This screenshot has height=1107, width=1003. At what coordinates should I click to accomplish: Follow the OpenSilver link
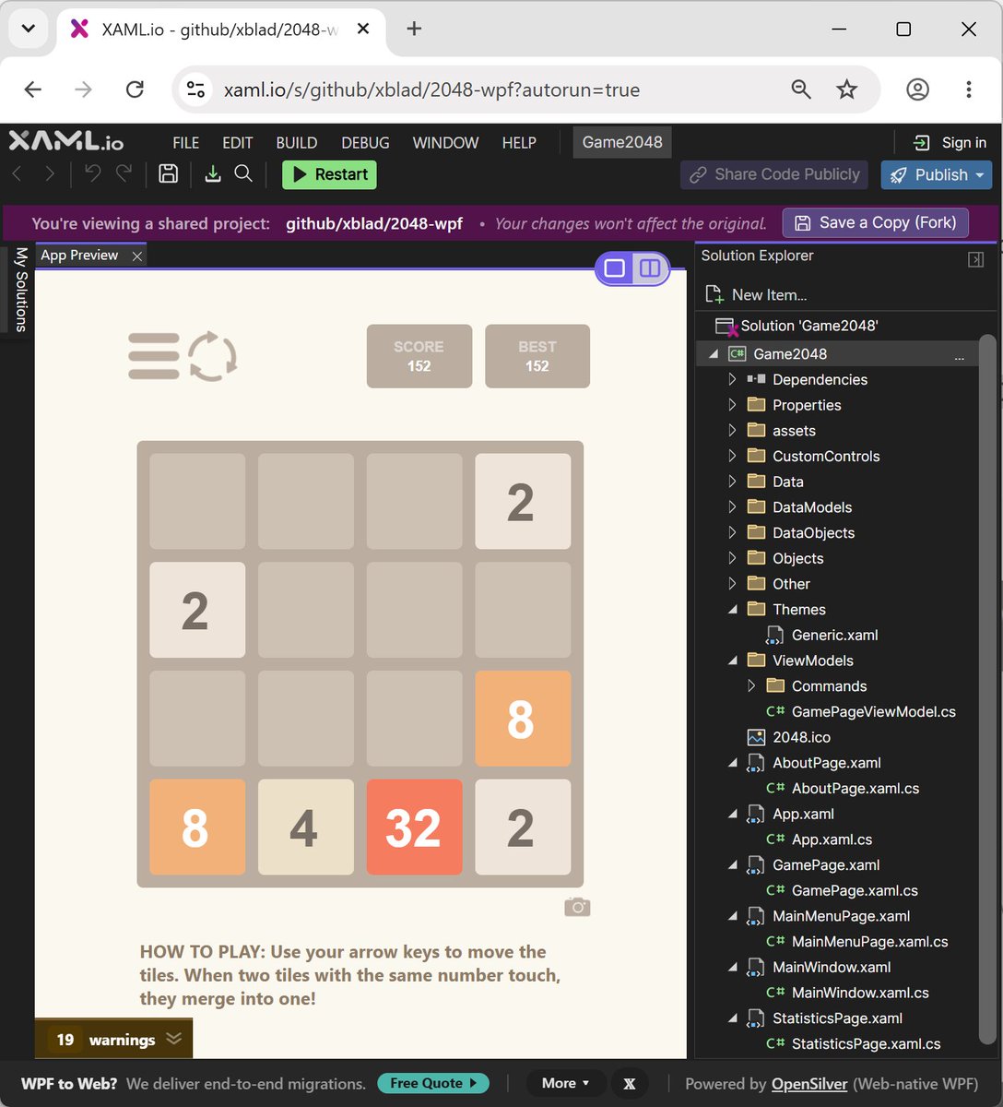click(809, 1084)
